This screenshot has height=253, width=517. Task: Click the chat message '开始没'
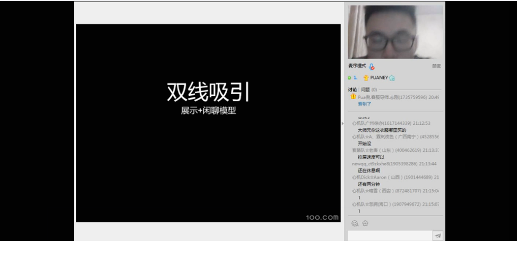(365, 143)
